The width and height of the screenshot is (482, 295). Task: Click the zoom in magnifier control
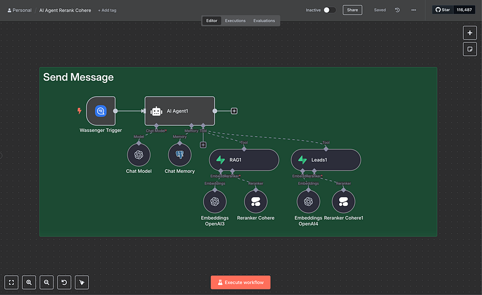pos(29,282)
